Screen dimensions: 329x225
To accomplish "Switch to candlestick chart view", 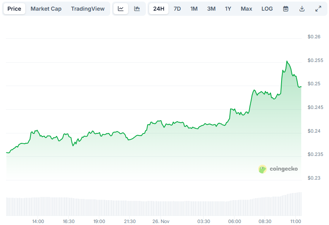I will coord(137,9).
